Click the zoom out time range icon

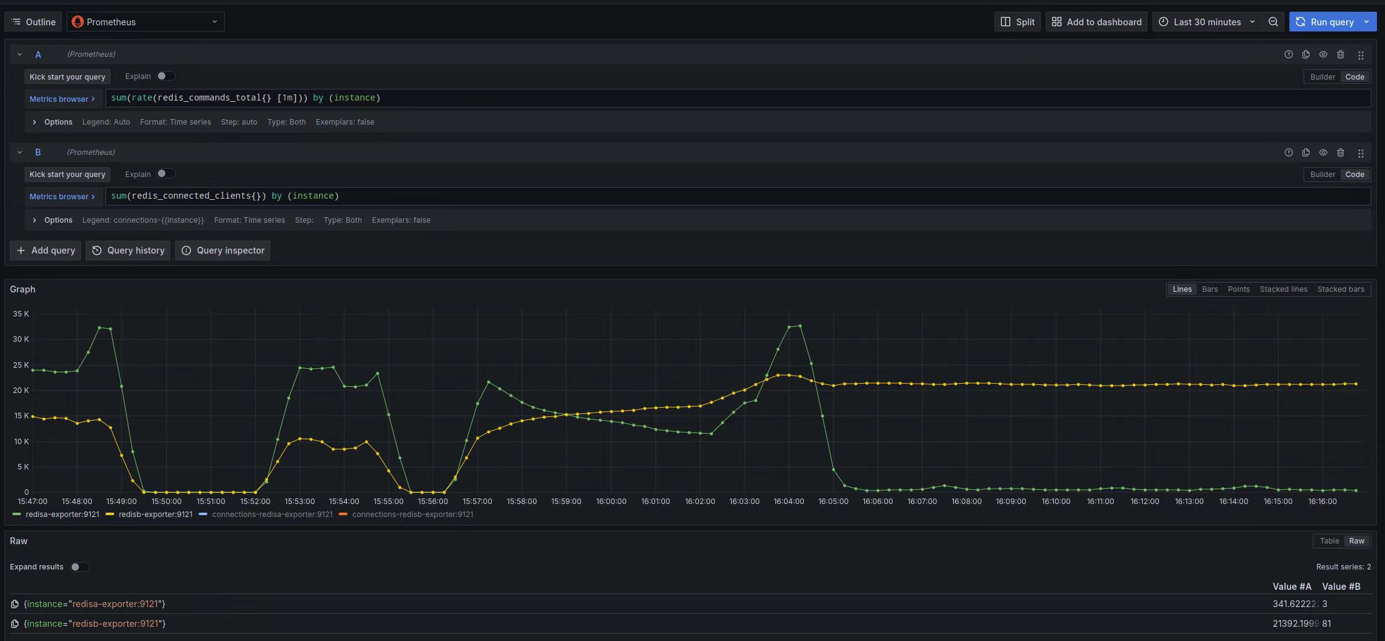[x=1273, y=22]
